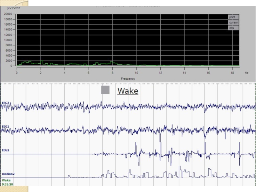The height and width of the screenshot is (192, 256).
Task: Click the gray square beside Wake
Action: point(105,90)
